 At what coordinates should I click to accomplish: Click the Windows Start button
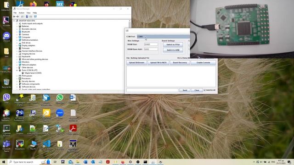tap(3, 162)
